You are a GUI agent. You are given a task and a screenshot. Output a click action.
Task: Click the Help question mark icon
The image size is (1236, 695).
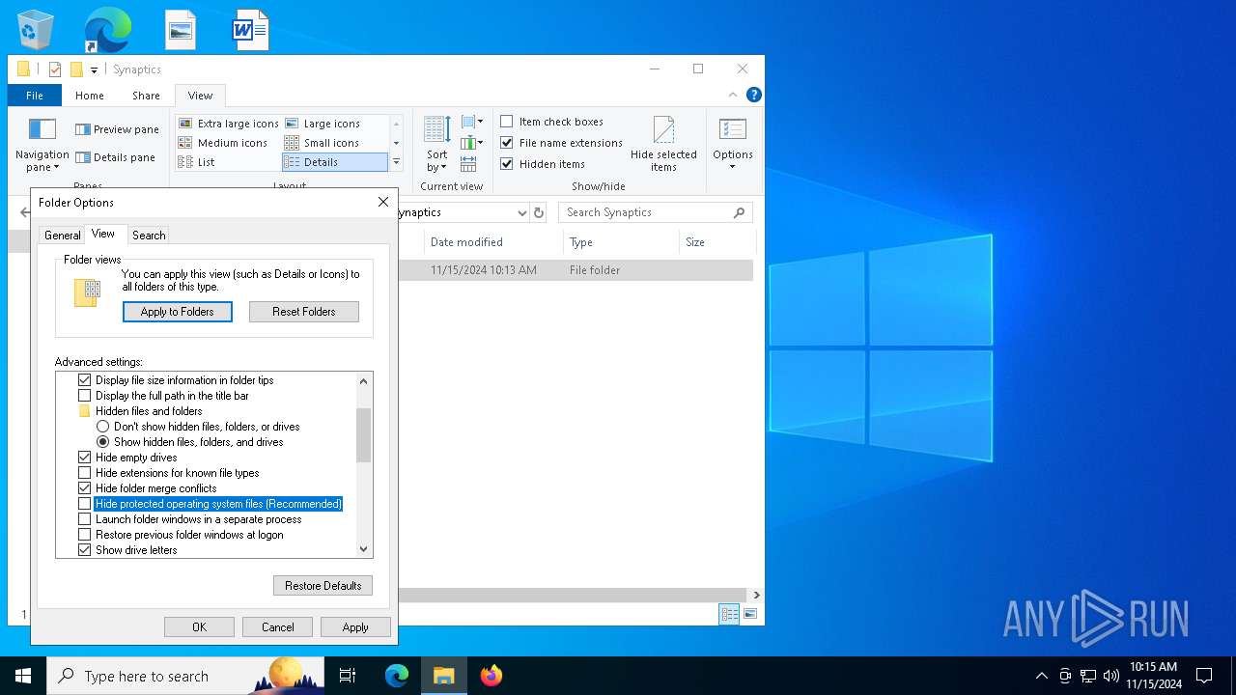coord(754,95)
